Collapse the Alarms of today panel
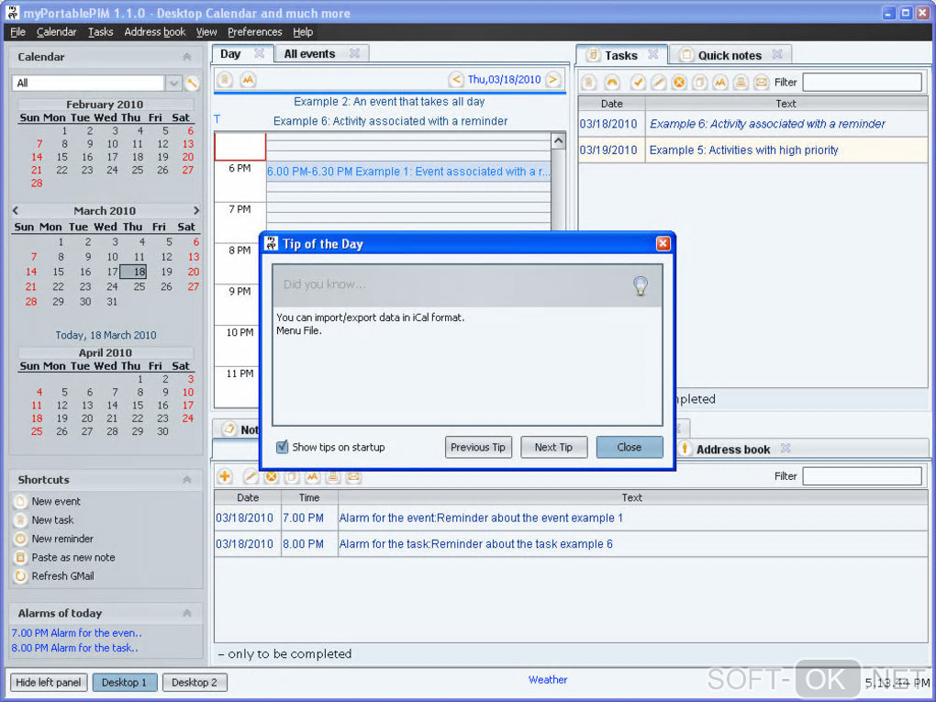The width and height of the screenshot is (936, 702). click(x=187, y=613)
